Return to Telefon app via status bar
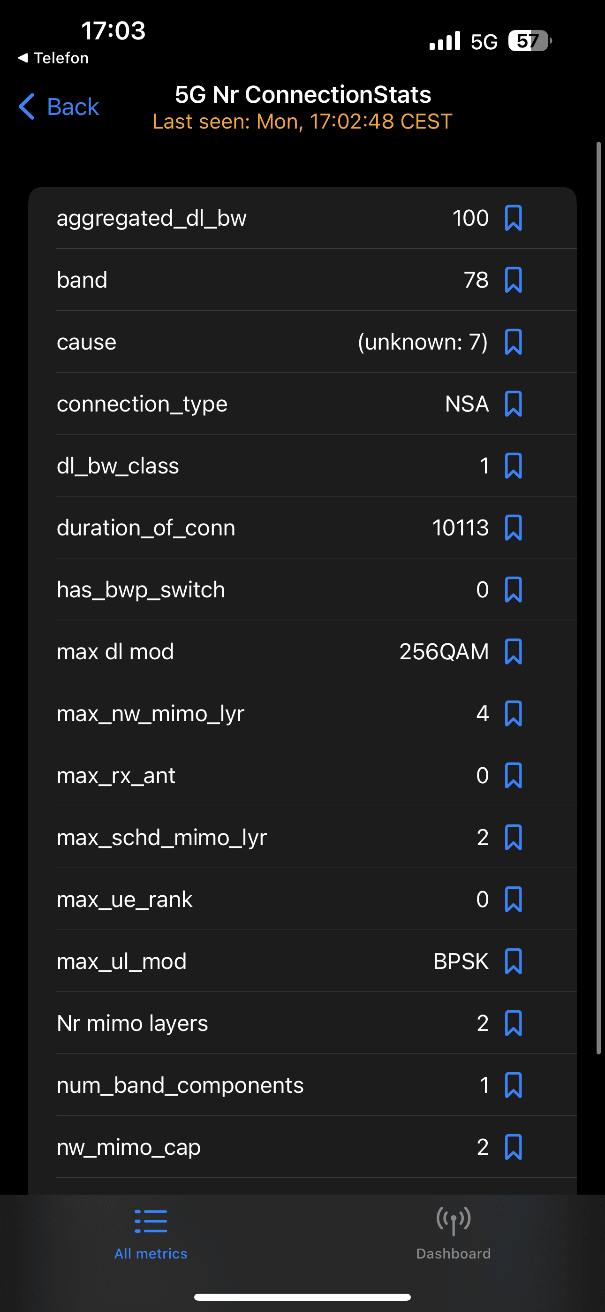Viewport: 605px width, 1312px height. point(53,58)
